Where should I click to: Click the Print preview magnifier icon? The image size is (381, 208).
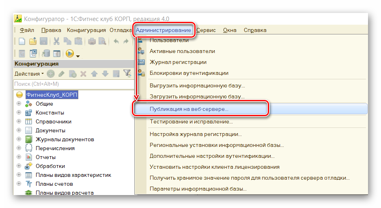click(102, 41)
